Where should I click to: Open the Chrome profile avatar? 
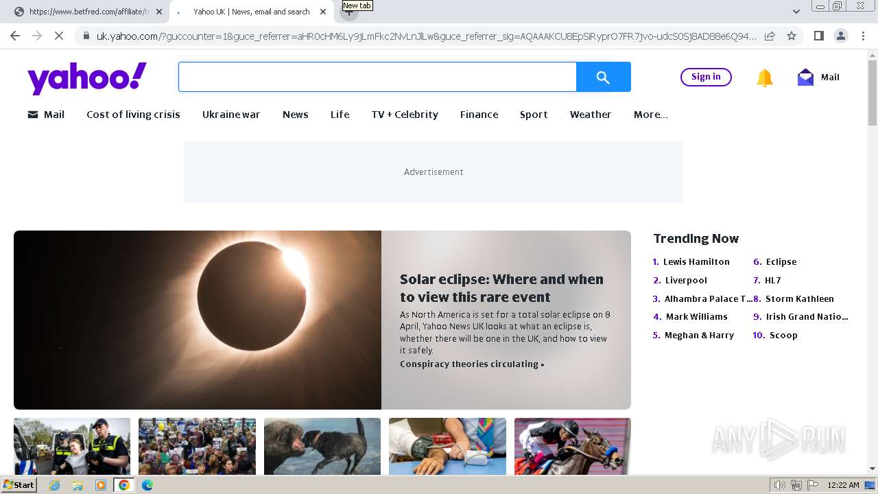[840, 36]
